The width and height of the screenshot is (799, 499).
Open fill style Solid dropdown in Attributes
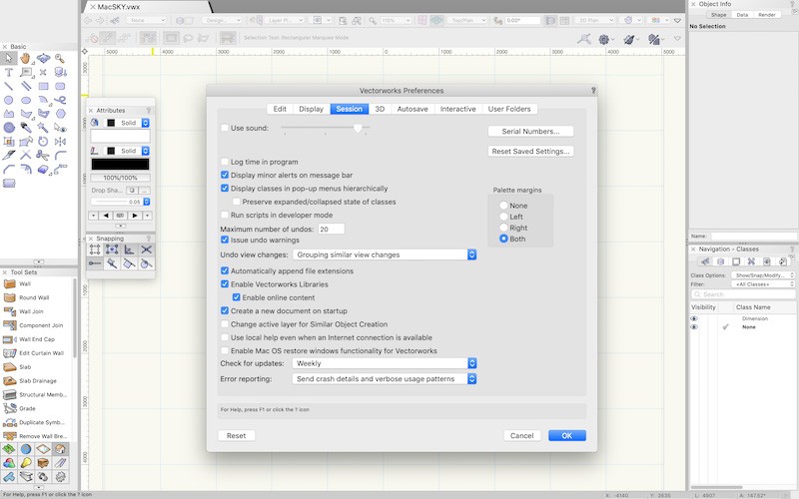pos(128,123)
